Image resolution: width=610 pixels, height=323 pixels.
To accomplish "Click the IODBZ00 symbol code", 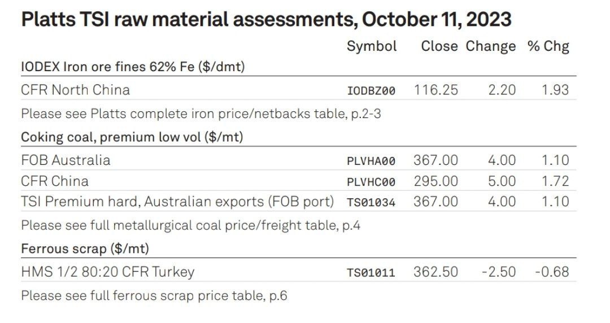I will pyautogui.click(x=371, y=91).
